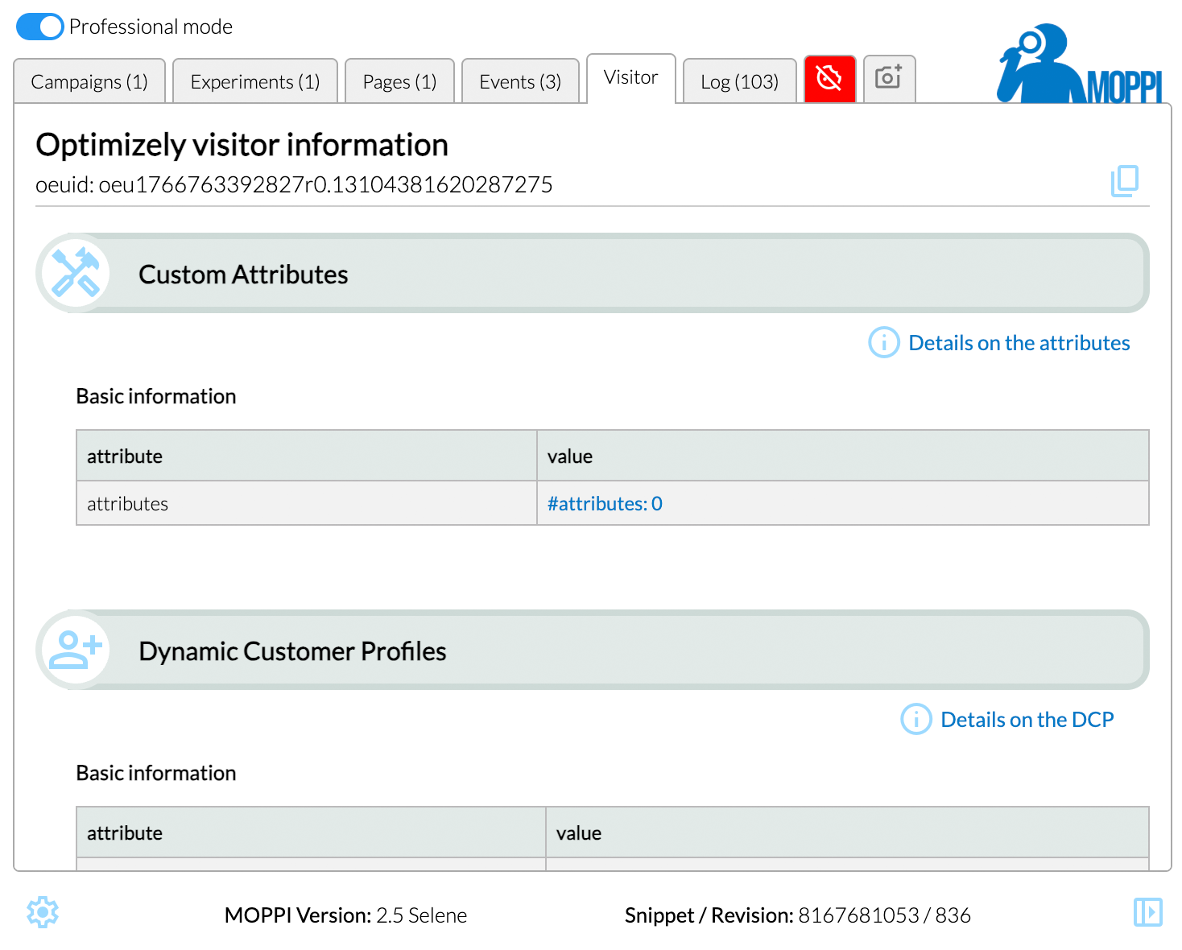This screenshot has height=950, width=1182.
Task: Open the Pages (1) tab
Action: 399,81
